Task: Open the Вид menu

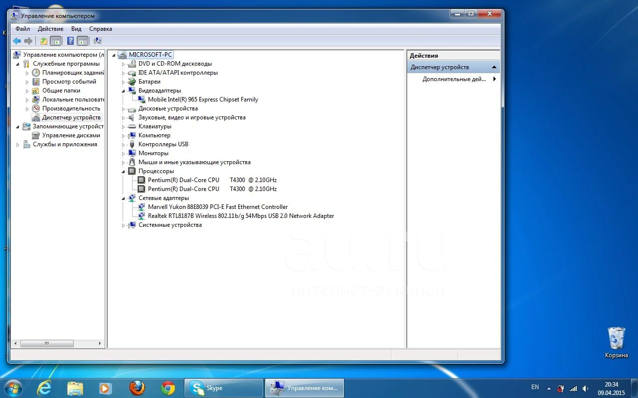Action: [76, 29]
